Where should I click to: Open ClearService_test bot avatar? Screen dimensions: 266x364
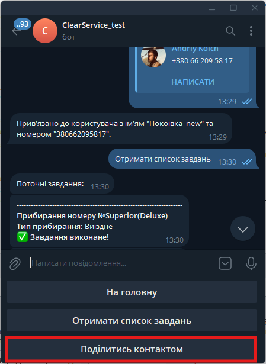[45, 31]
